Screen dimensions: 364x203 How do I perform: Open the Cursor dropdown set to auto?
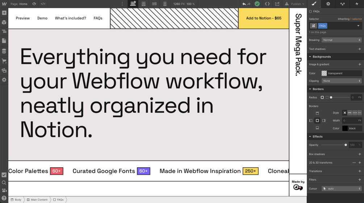pyautogui.click(x=342, y=189)
